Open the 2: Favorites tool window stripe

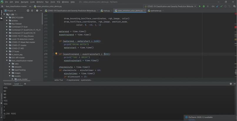pyautogui.click(x=1, y=99)
